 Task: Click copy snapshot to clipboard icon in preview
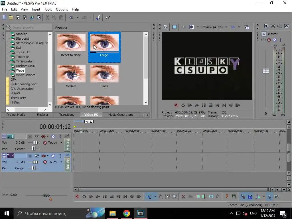click(247, 27)
